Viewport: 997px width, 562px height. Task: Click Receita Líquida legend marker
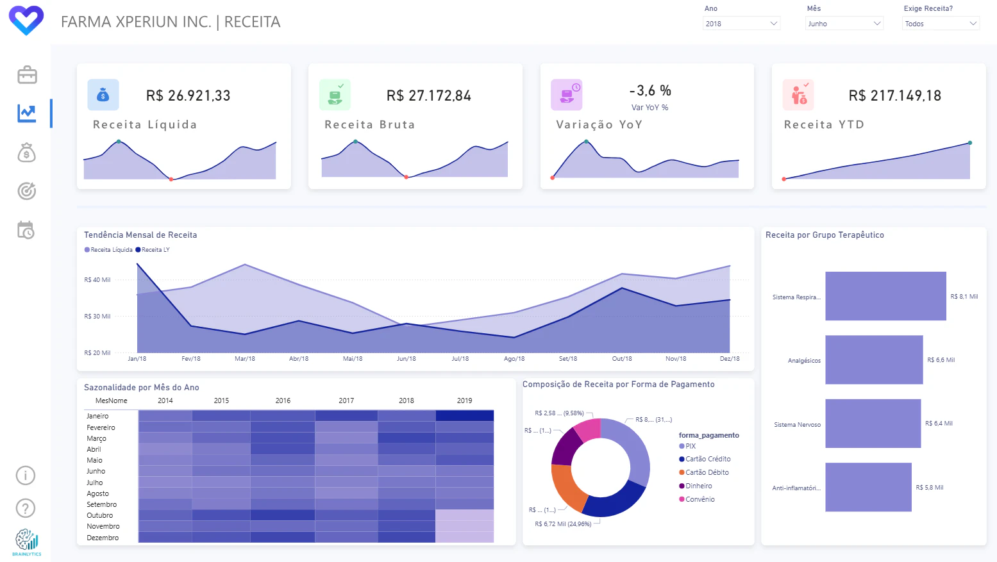coord(87,250)
